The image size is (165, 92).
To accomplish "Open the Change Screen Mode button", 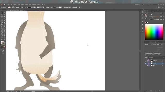I will pos(3,51).
